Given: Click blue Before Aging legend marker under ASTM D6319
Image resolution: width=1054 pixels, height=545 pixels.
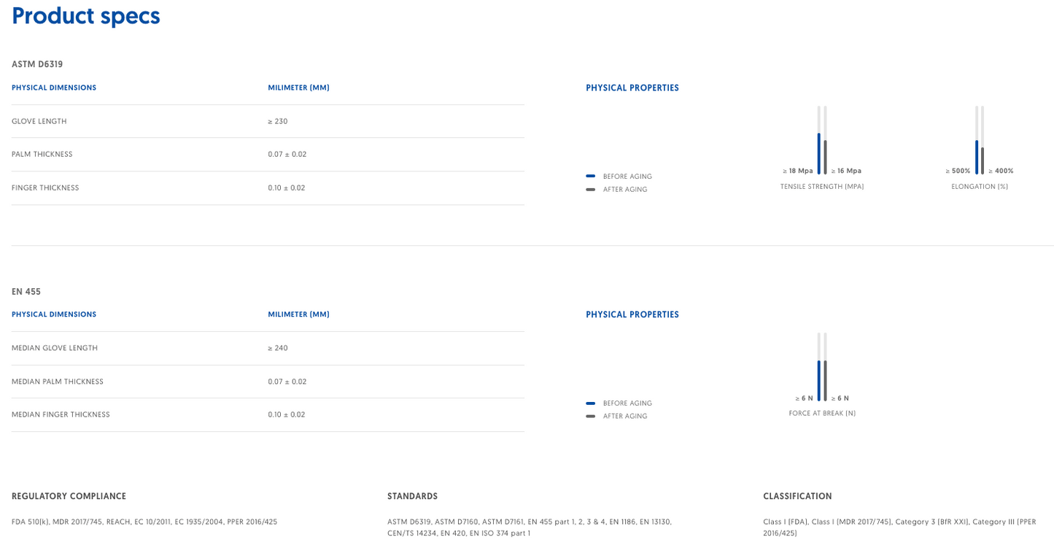Looking at the screenshot, I should pyautogui.click(x=590, y=176).
